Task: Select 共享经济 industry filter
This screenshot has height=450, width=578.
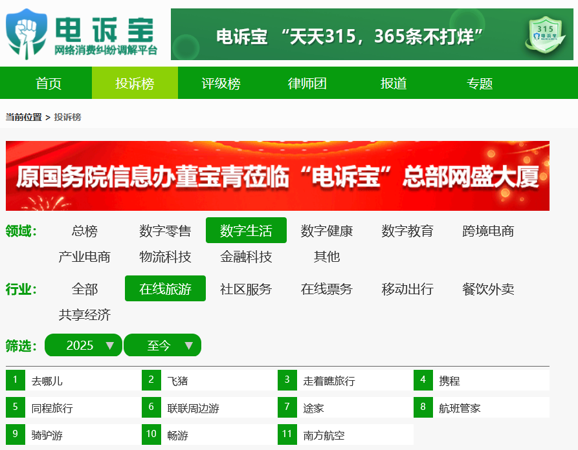Action: tap(84, 314)
